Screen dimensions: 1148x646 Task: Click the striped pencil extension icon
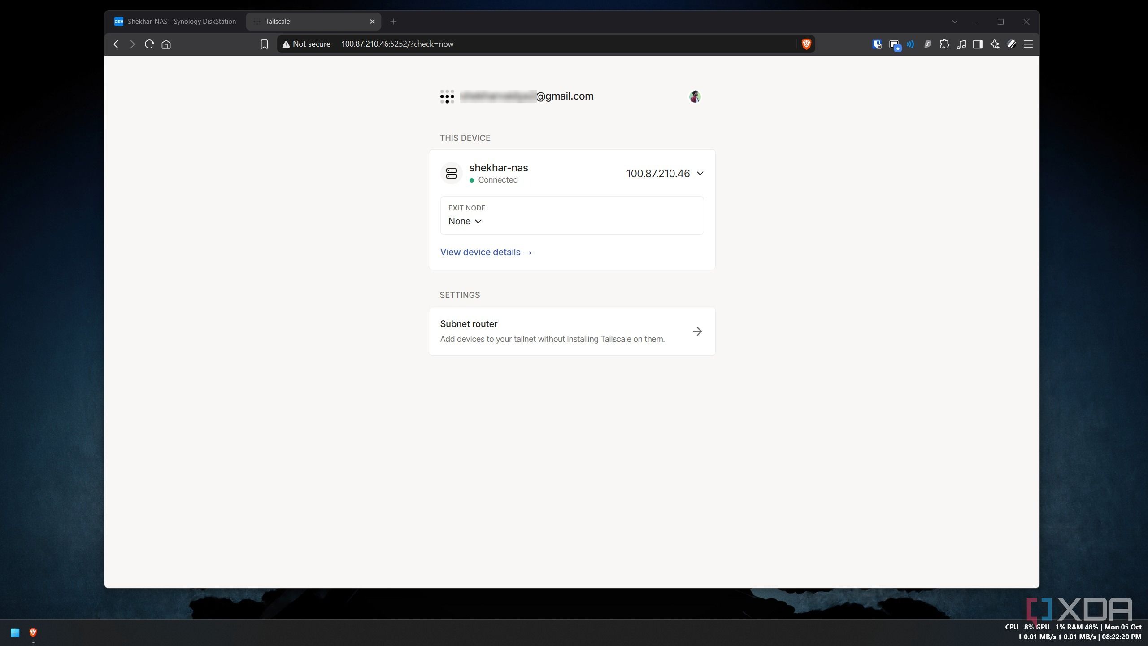tap(1012, 44)
